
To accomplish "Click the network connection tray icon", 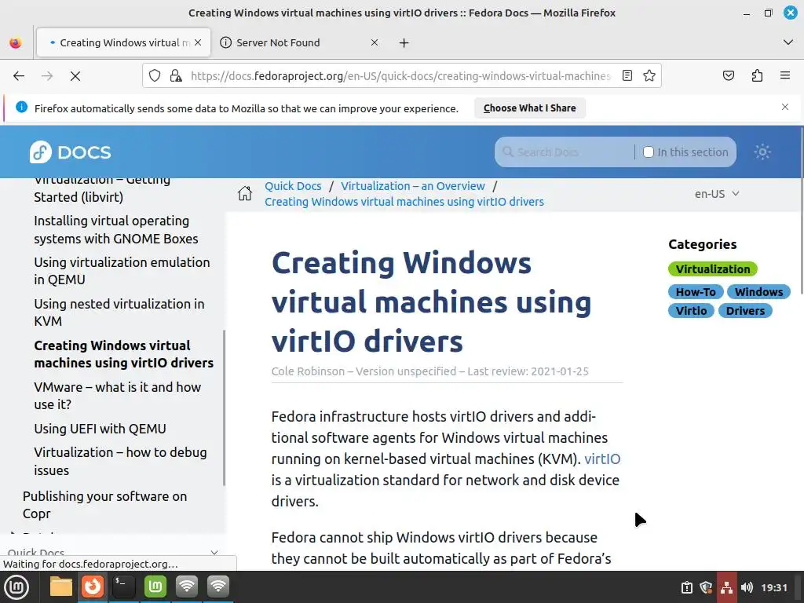I will 726,587.
